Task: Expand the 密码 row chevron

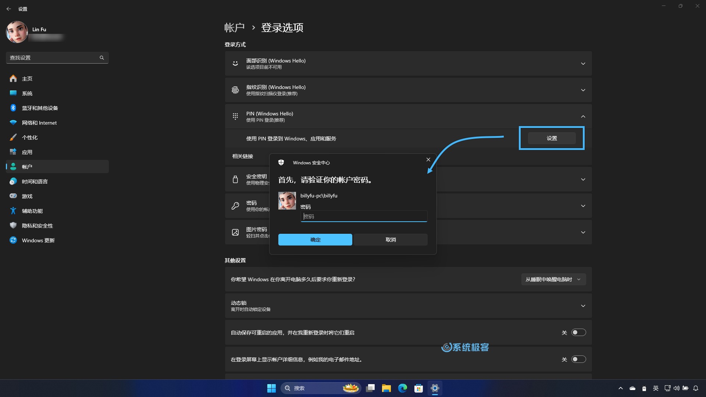Action: (x=583, y=206)
